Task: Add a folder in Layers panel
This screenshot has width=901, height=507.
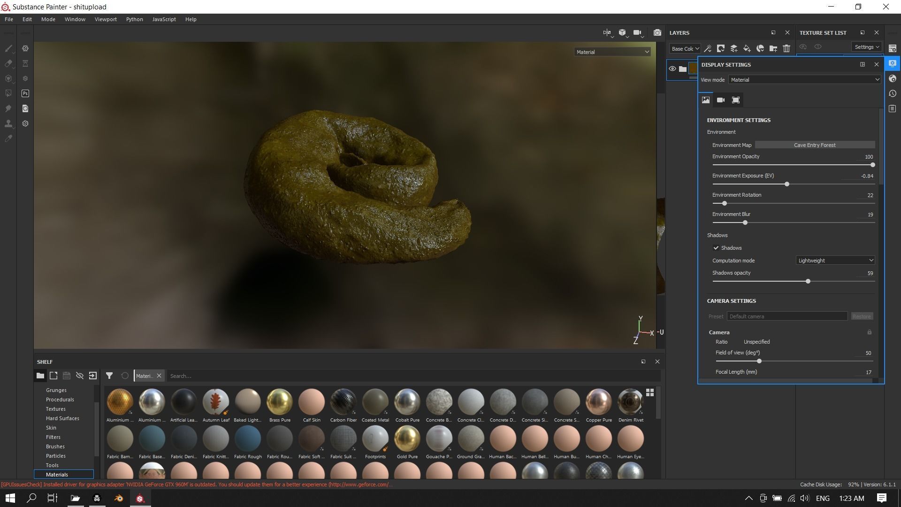Action: click(773, 48)
